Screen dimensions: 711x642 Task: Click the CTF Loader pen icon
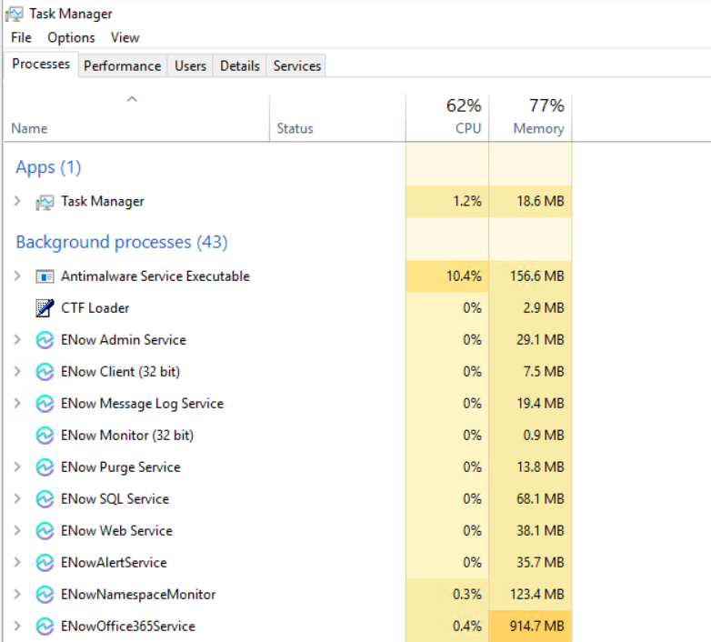(x=45, y=308)
